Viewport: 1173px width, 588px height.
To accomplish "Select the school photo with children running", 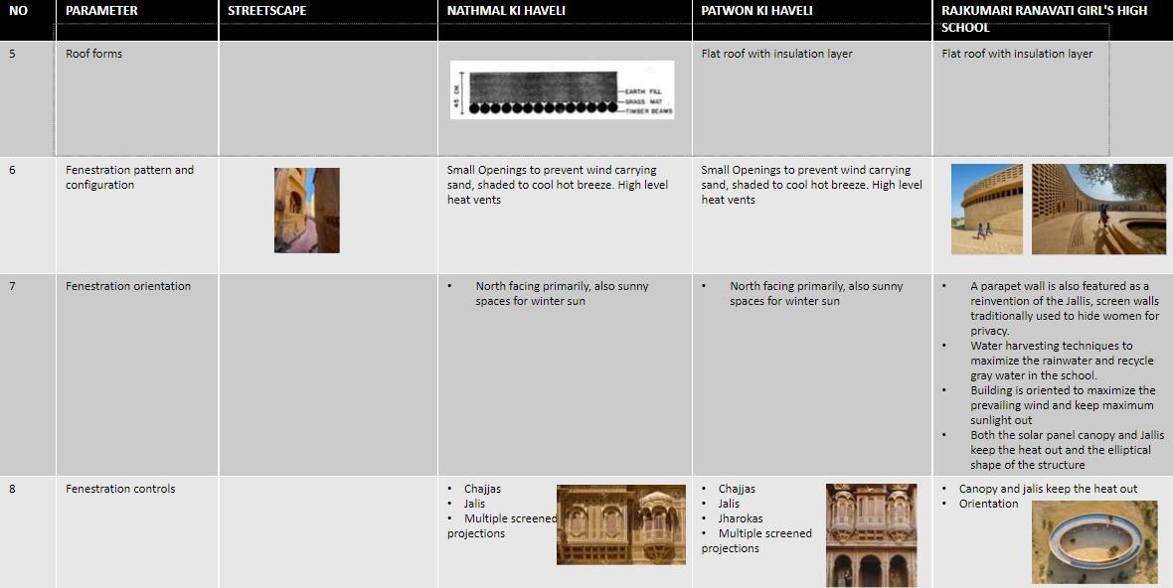I will (x=987, y=210).
